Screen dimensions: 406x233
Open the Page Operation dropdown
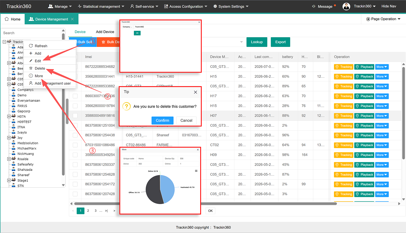[383, 19]
